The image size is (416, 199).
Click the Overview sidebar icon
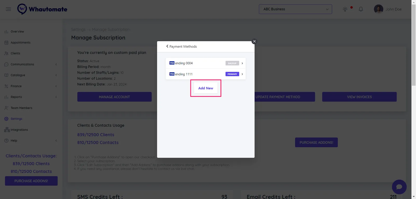pos(6,32)
